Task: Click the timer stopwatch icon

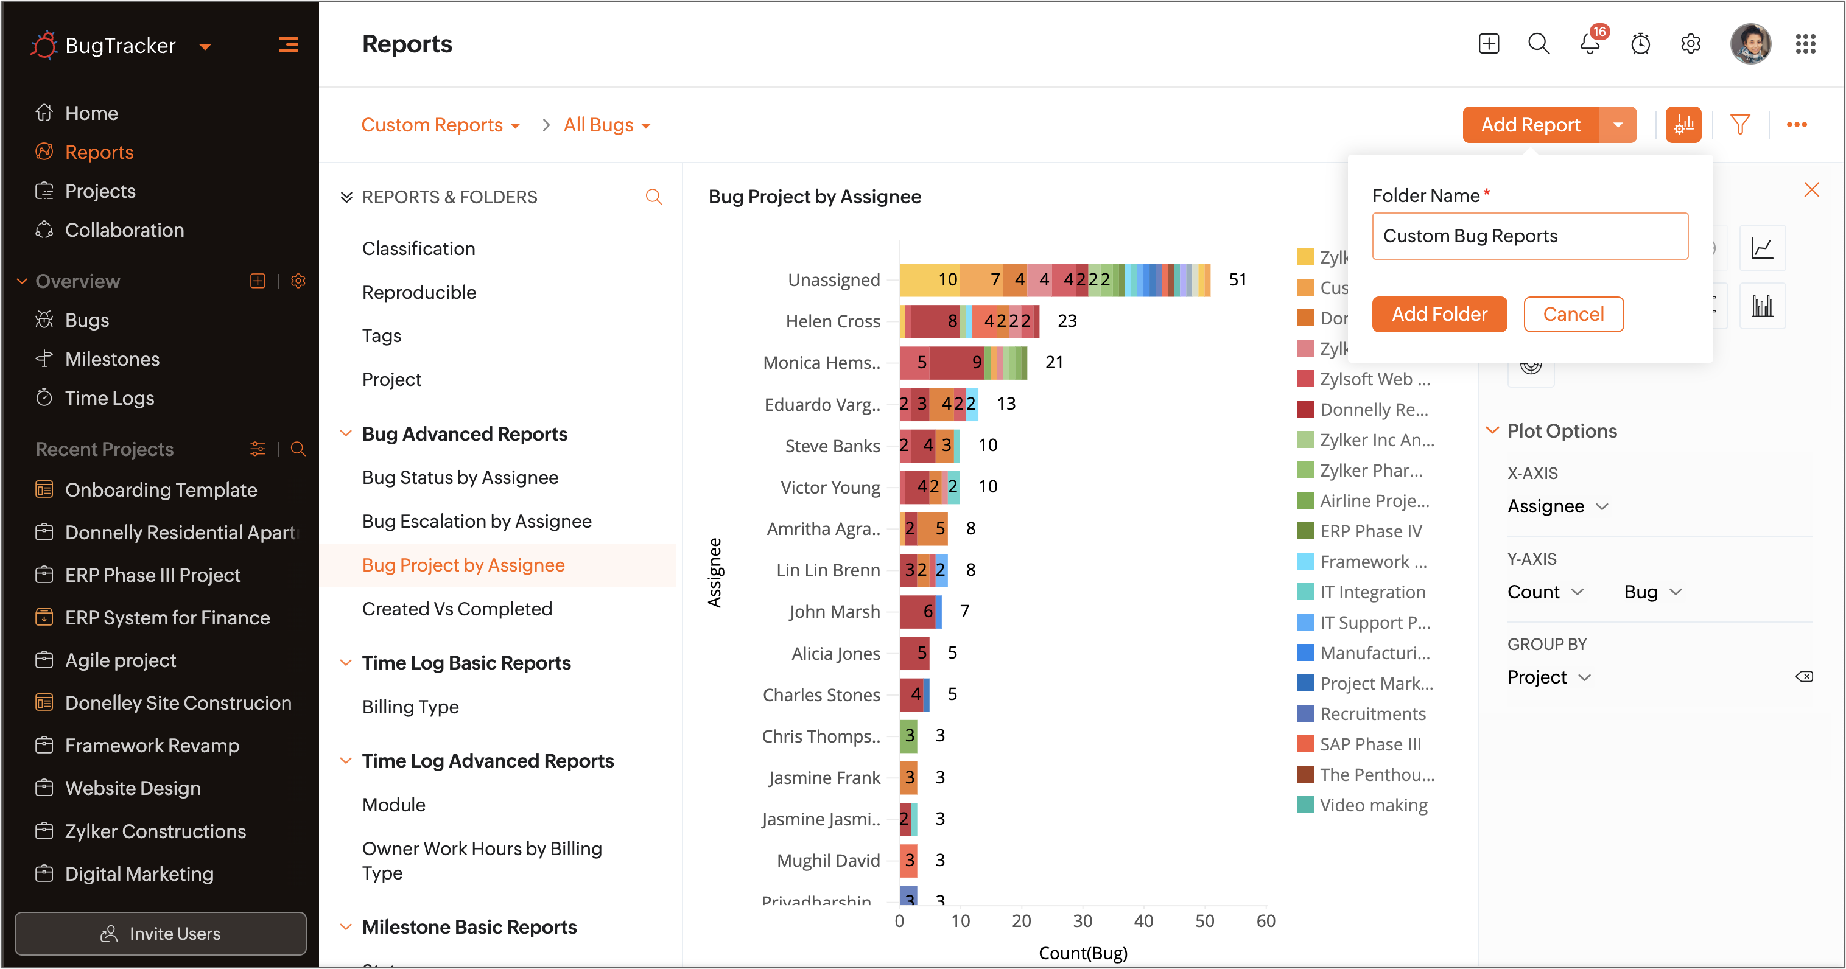Action: pyautogui.click(x=1640, y=44)
